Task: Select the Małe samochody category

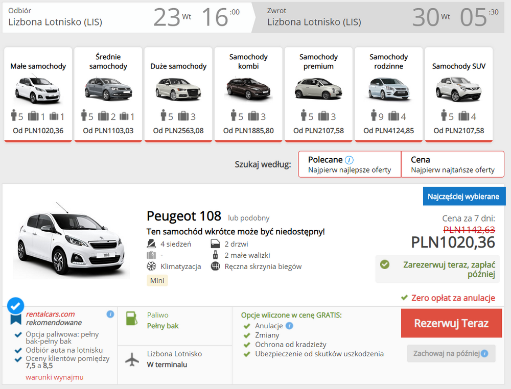Action: click(x=38, y=95)
